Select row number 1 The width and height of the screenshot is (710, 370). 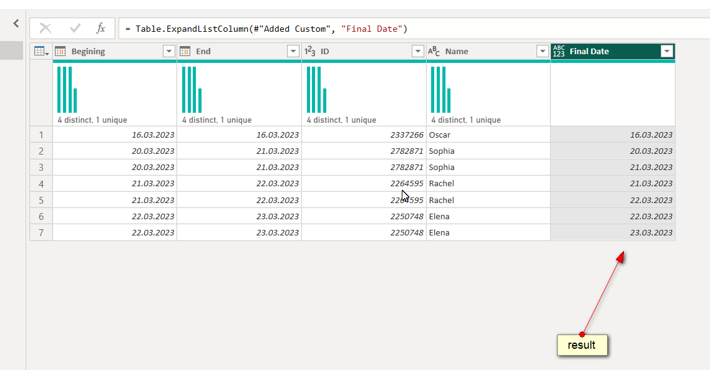point(41,135)
